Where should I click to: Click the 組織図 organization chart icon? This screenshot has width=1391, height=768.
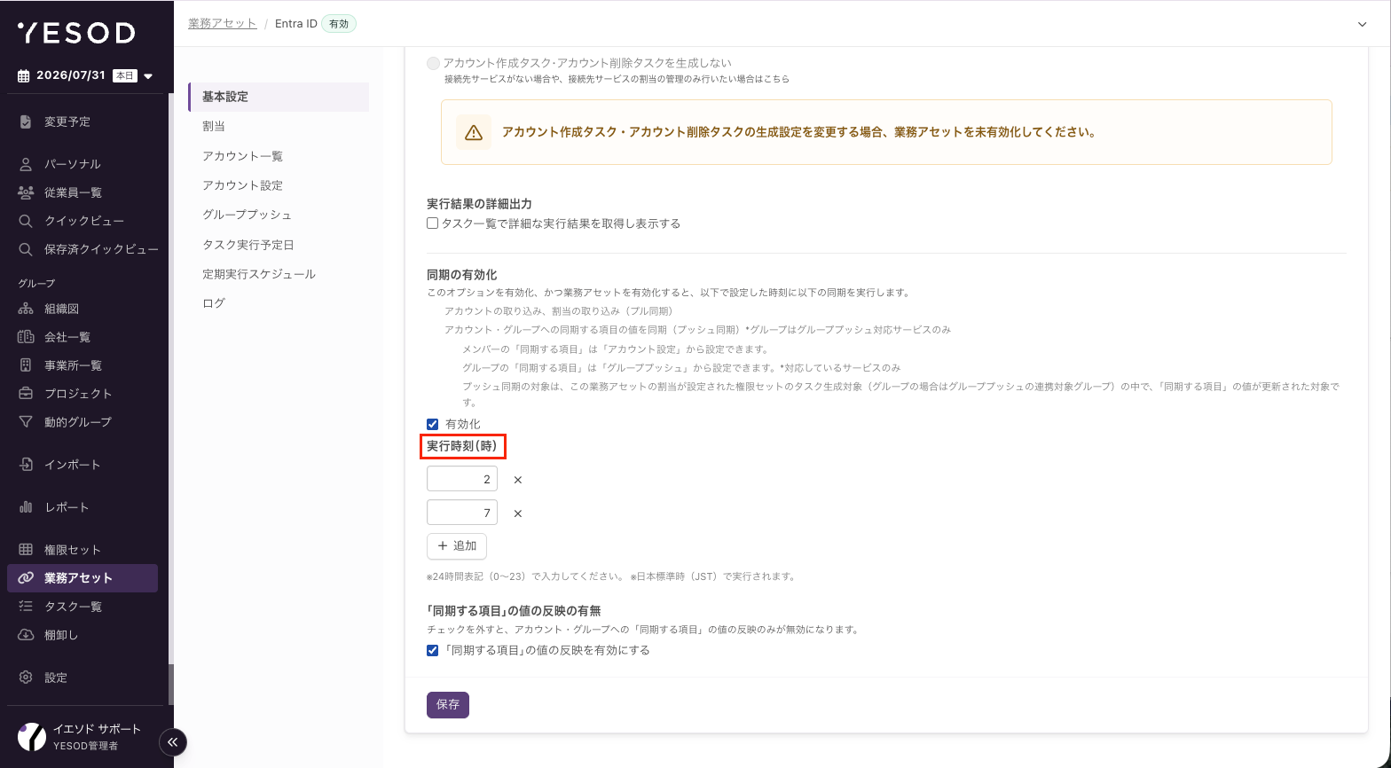(x=26, y=309)
